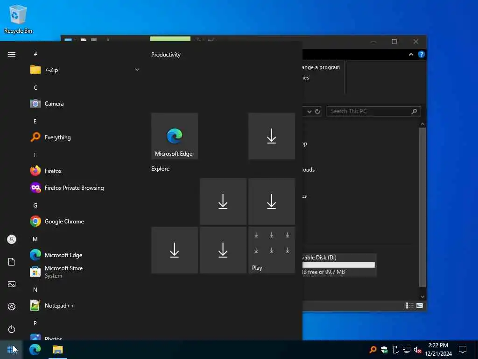478x359 pixels.
Task: Click the Explore group title
Action: click(161, 168)
